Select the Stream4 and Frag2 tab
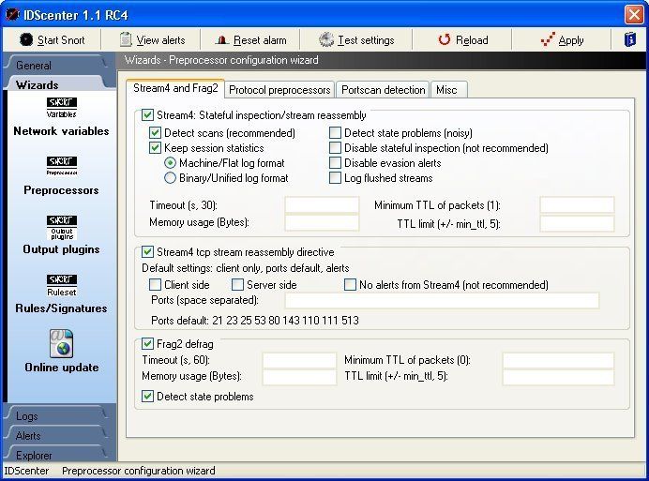 pyautogui.click(x=175, y=88)
